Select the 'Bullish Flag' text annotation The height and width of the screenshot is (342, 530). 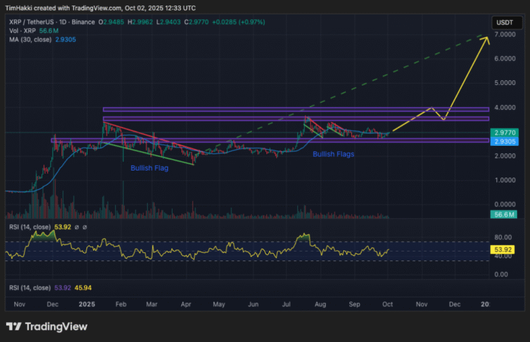[x=150, y=168]
